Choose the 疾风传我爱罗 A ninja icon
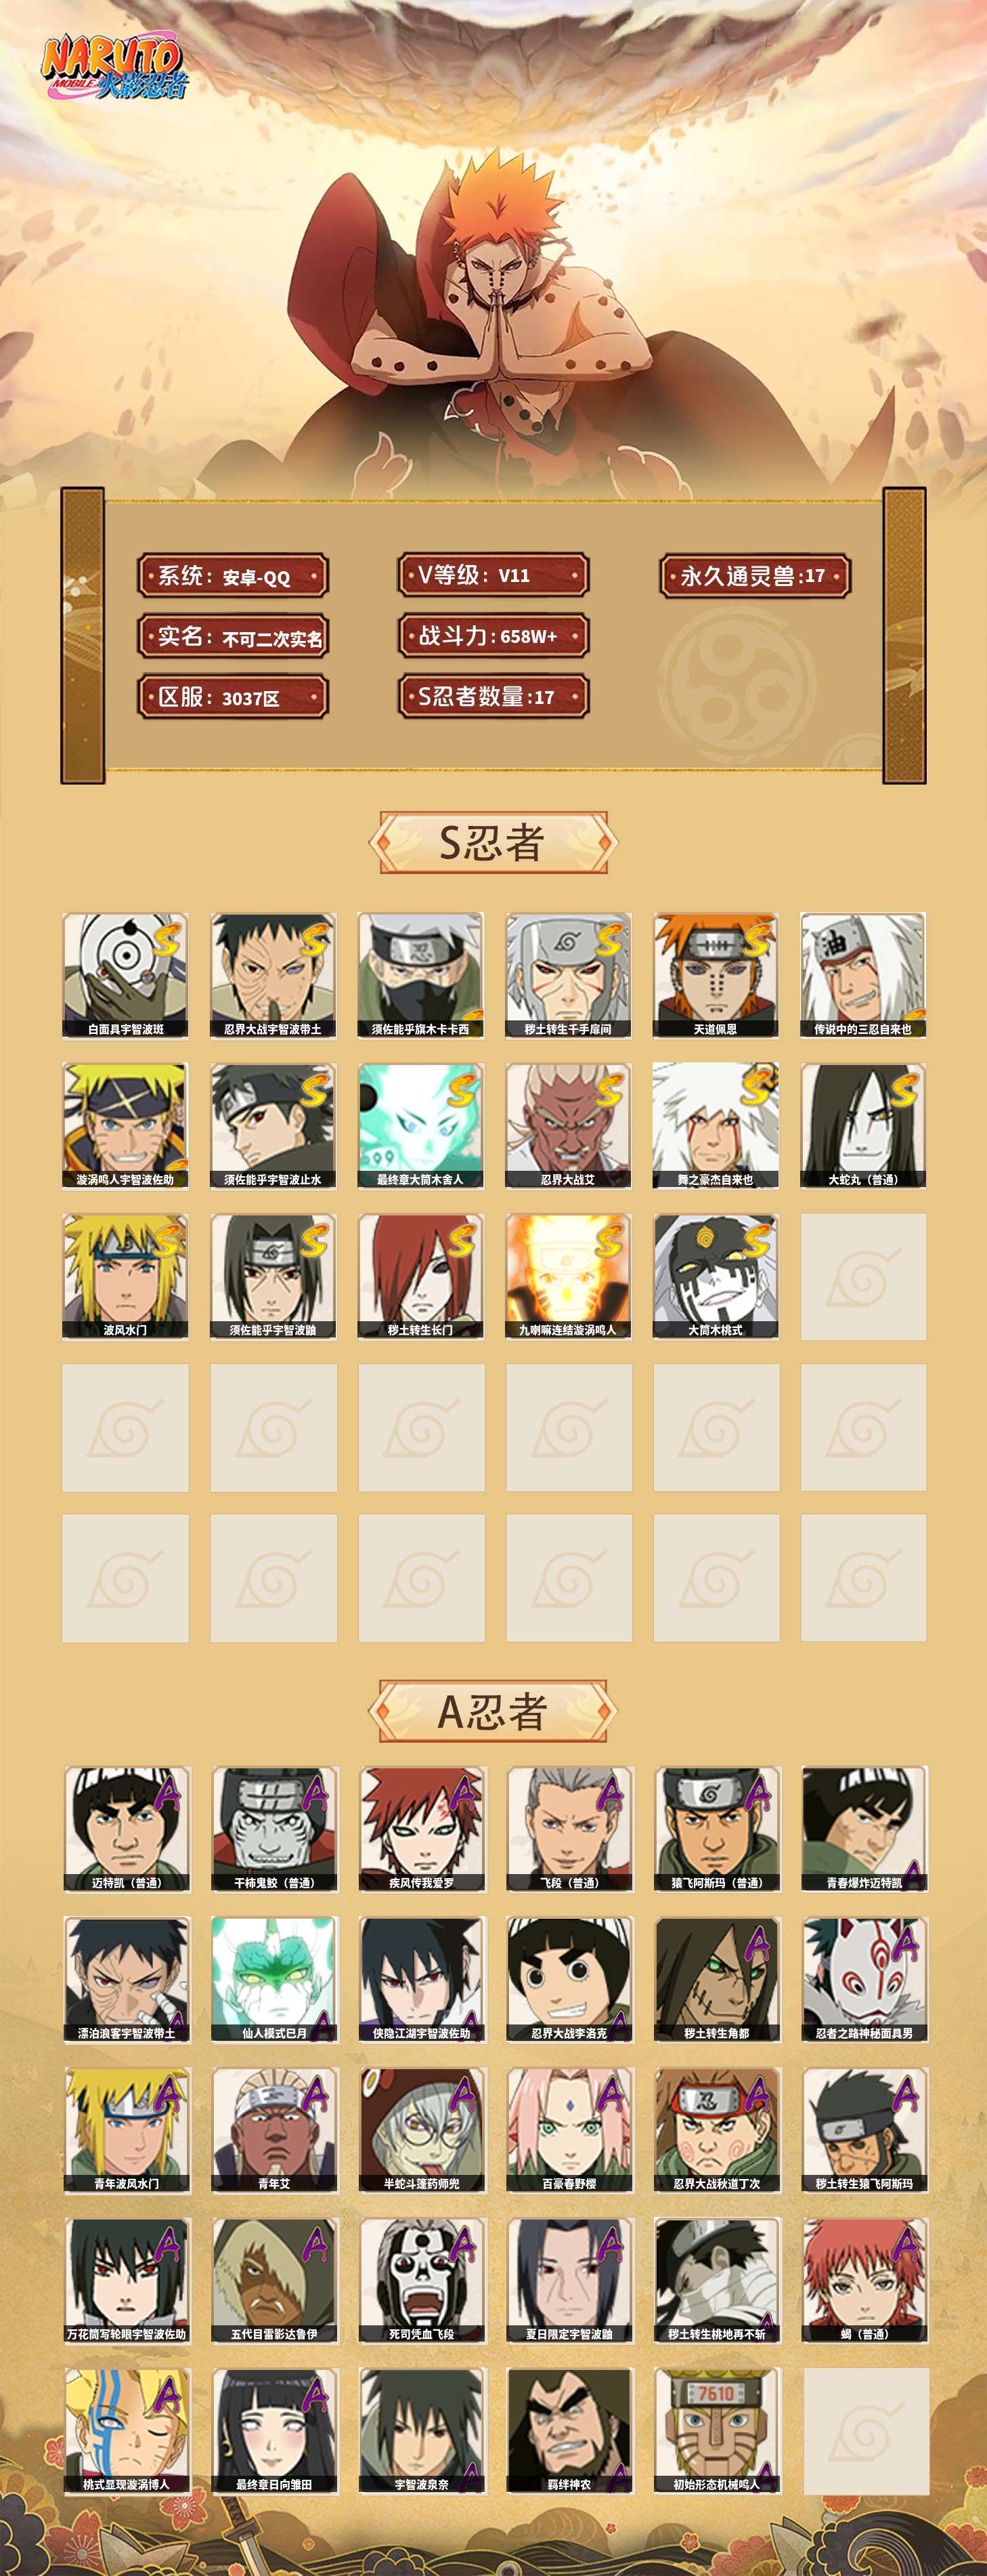This screenshot has height=2576, width=987. pos(422,1829)
